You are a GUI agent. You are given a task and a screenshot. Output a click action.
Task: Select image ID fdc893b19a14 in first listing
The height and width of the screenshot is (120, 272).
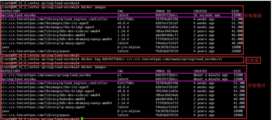pos(167,47)
